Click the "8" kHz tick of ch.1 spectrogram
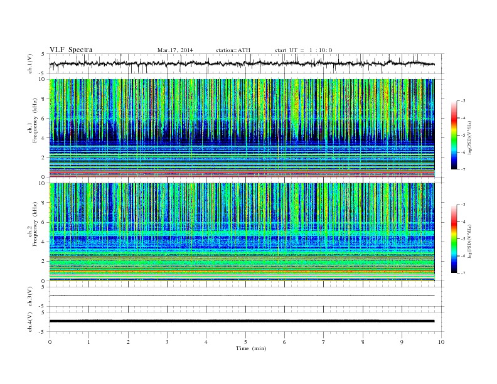The image size is (497, 384). (x=44, y=99)
